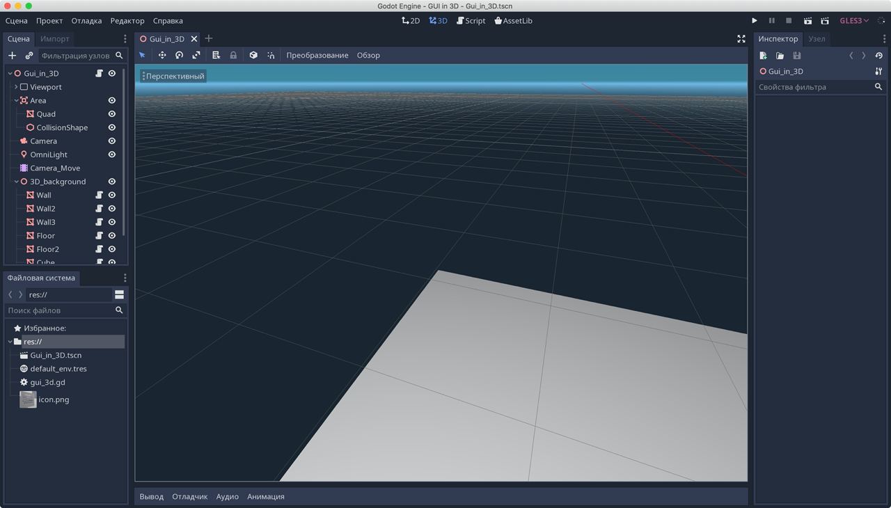The height and width of the screenshot is (508, 891).
Task: Toggle the Use Snap icon
Action: [271, 55]
